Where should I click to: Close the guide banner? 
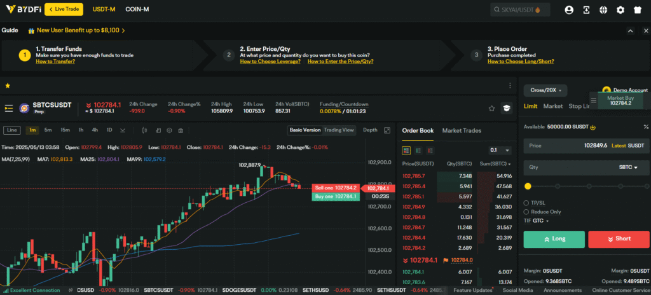[646, 31]
